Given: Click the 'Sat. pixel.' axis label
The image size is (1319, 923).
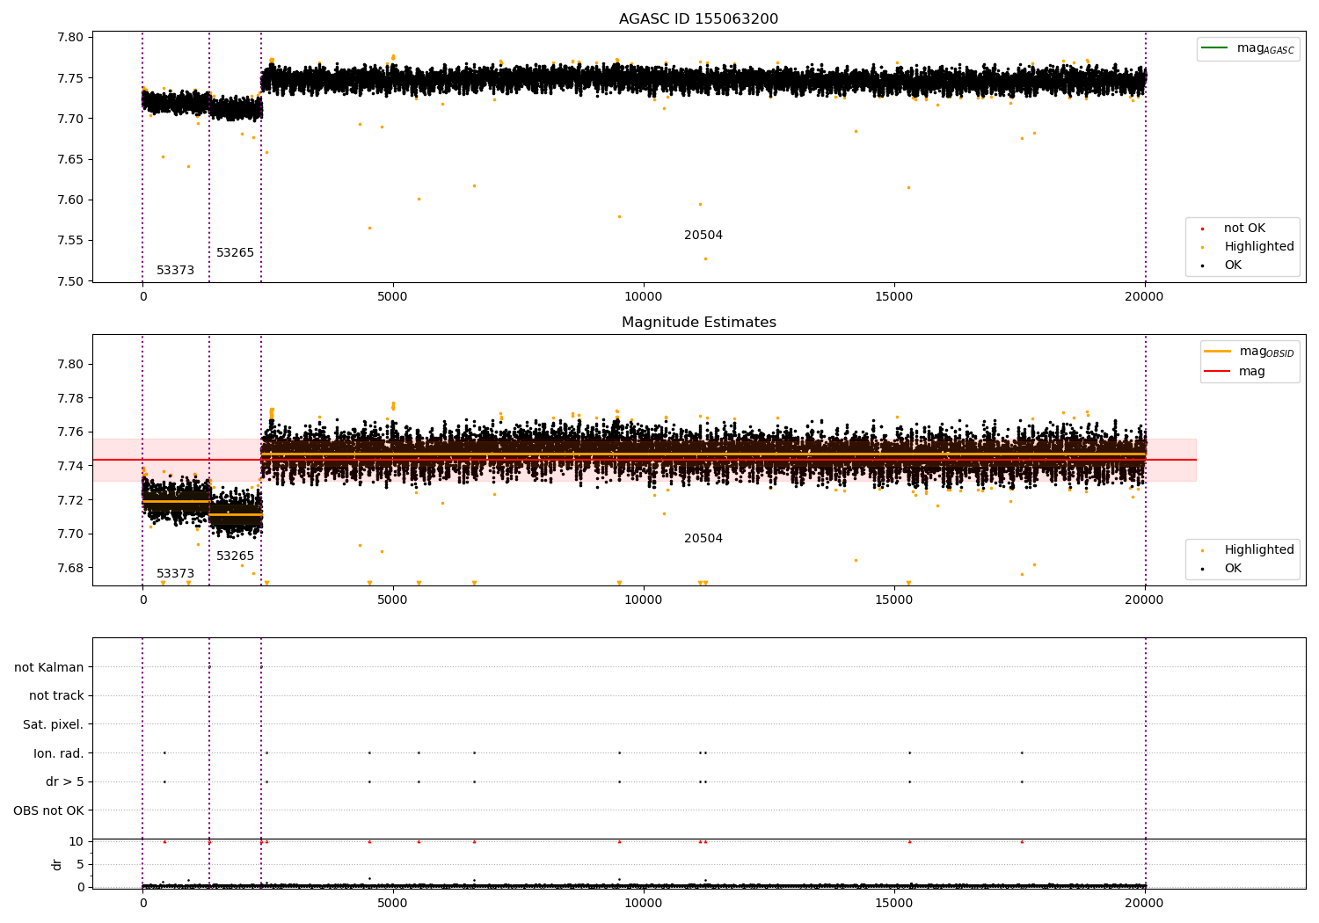Looking at the screenshot, I should [53, 724].
